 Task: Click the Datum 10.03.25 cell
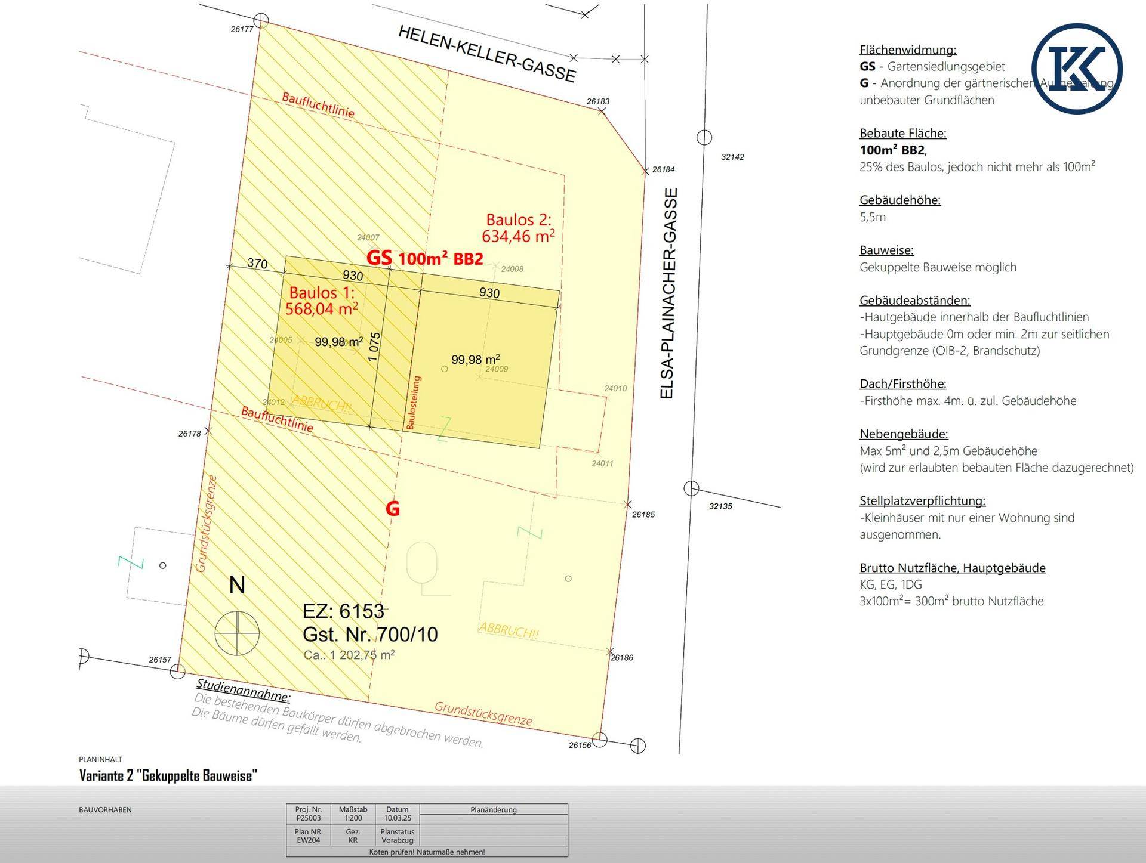[x=397, y=813]
